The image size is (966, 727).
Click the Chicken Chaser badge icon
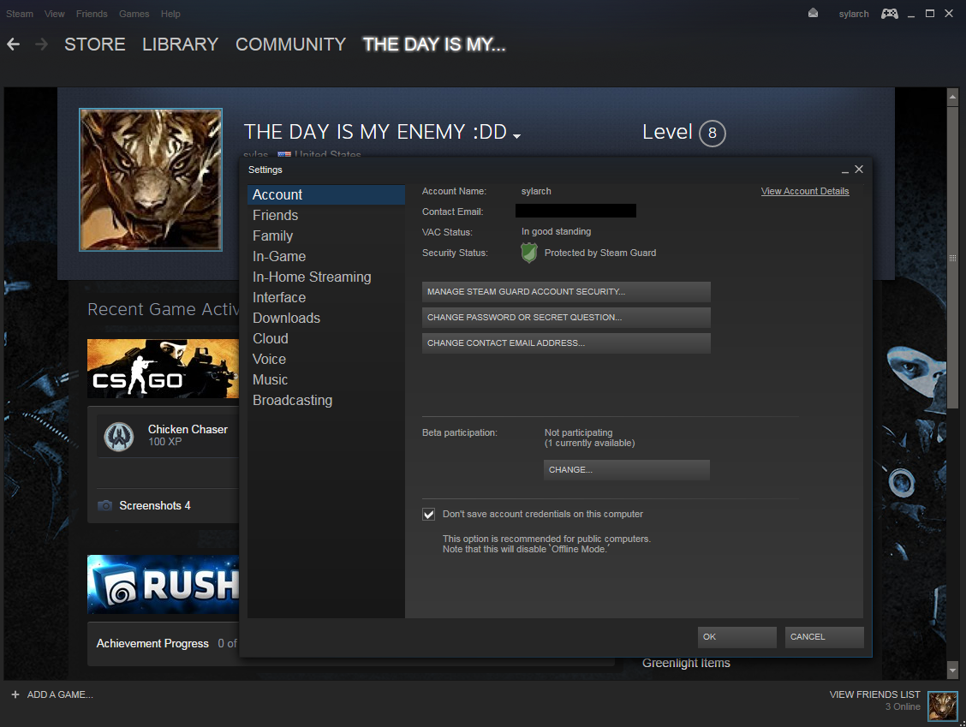119,437
